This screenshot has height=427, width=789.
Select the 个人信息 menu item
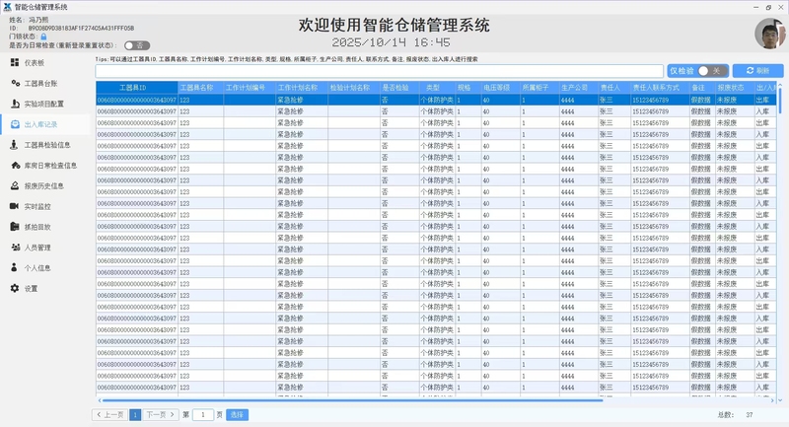click(37, 267)
